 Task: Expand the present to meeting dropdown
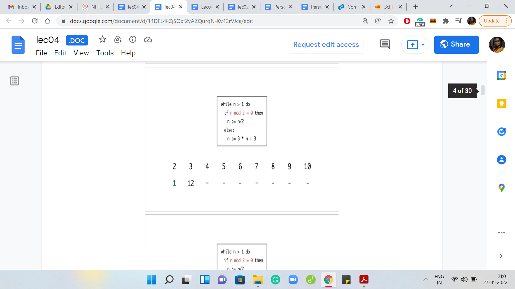click(423, 44)
